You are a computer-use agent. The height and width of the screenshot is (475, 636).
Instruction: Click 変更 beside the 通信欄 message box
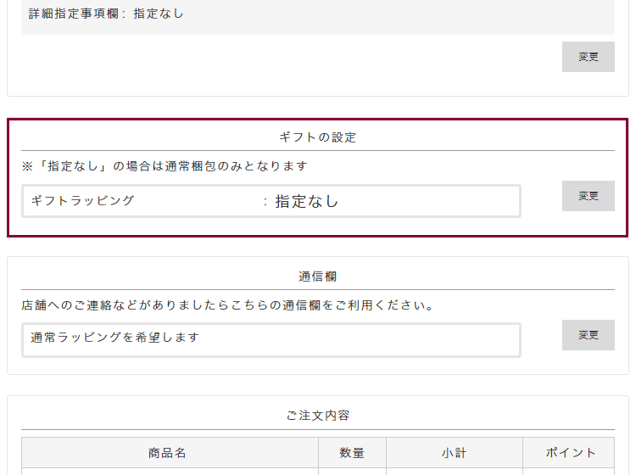(x=588, y=335)
